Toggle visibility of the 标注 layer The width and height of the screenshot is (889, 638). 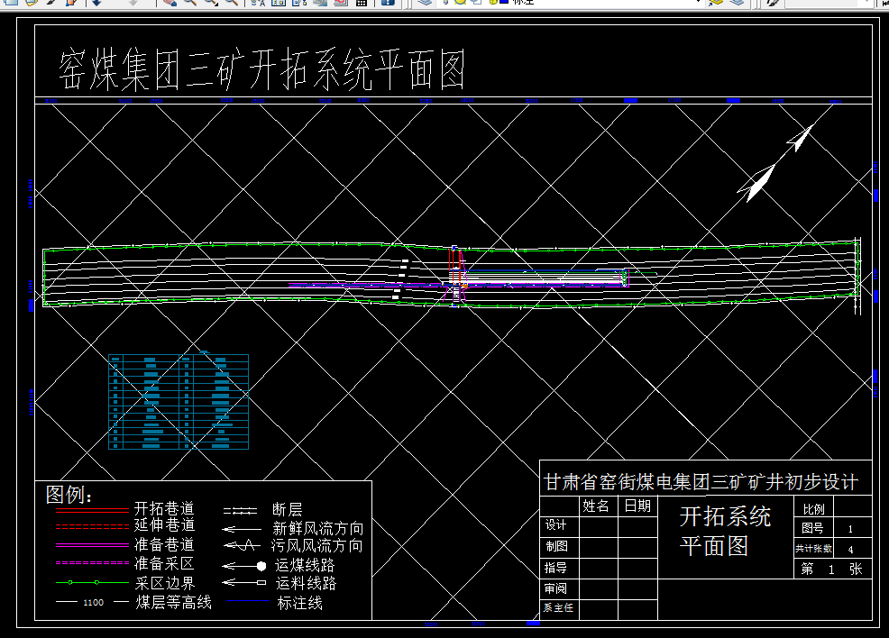coord(444,4)
